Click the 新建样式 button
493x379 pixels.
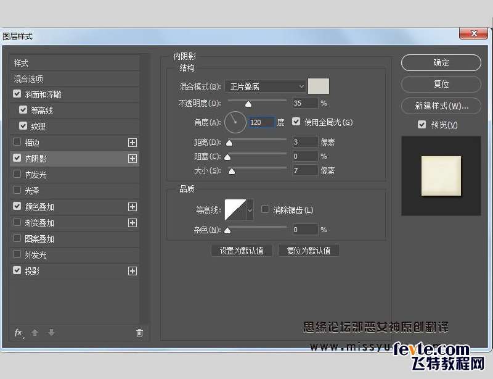tap(441, 106)
